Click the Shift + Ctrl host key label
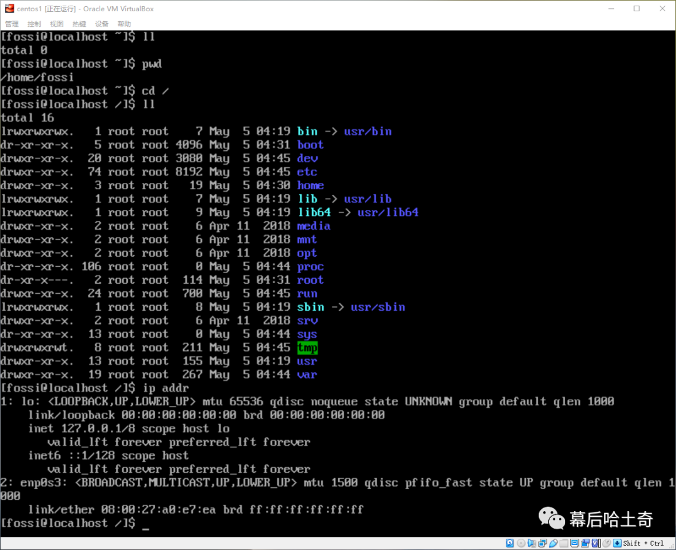The image size is (676, 550). click(x=643, y=543)
